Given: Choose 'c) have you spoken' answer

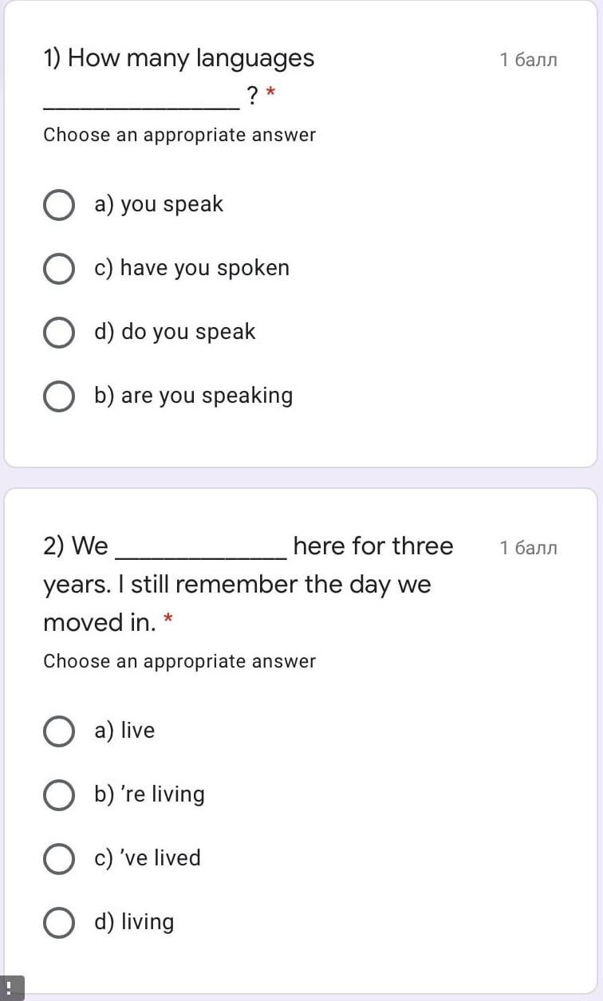Looking at the screenshot, I should click(x=58, y=269).
